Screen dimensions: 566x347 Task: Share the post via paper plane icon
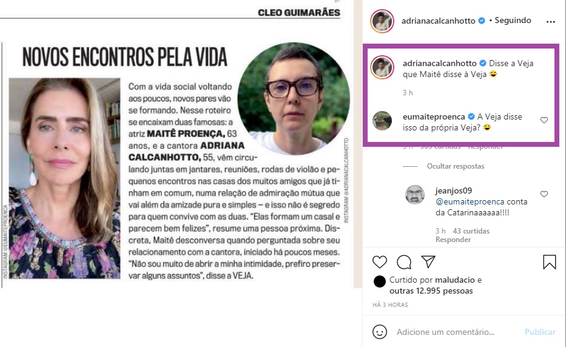(428, 261)
